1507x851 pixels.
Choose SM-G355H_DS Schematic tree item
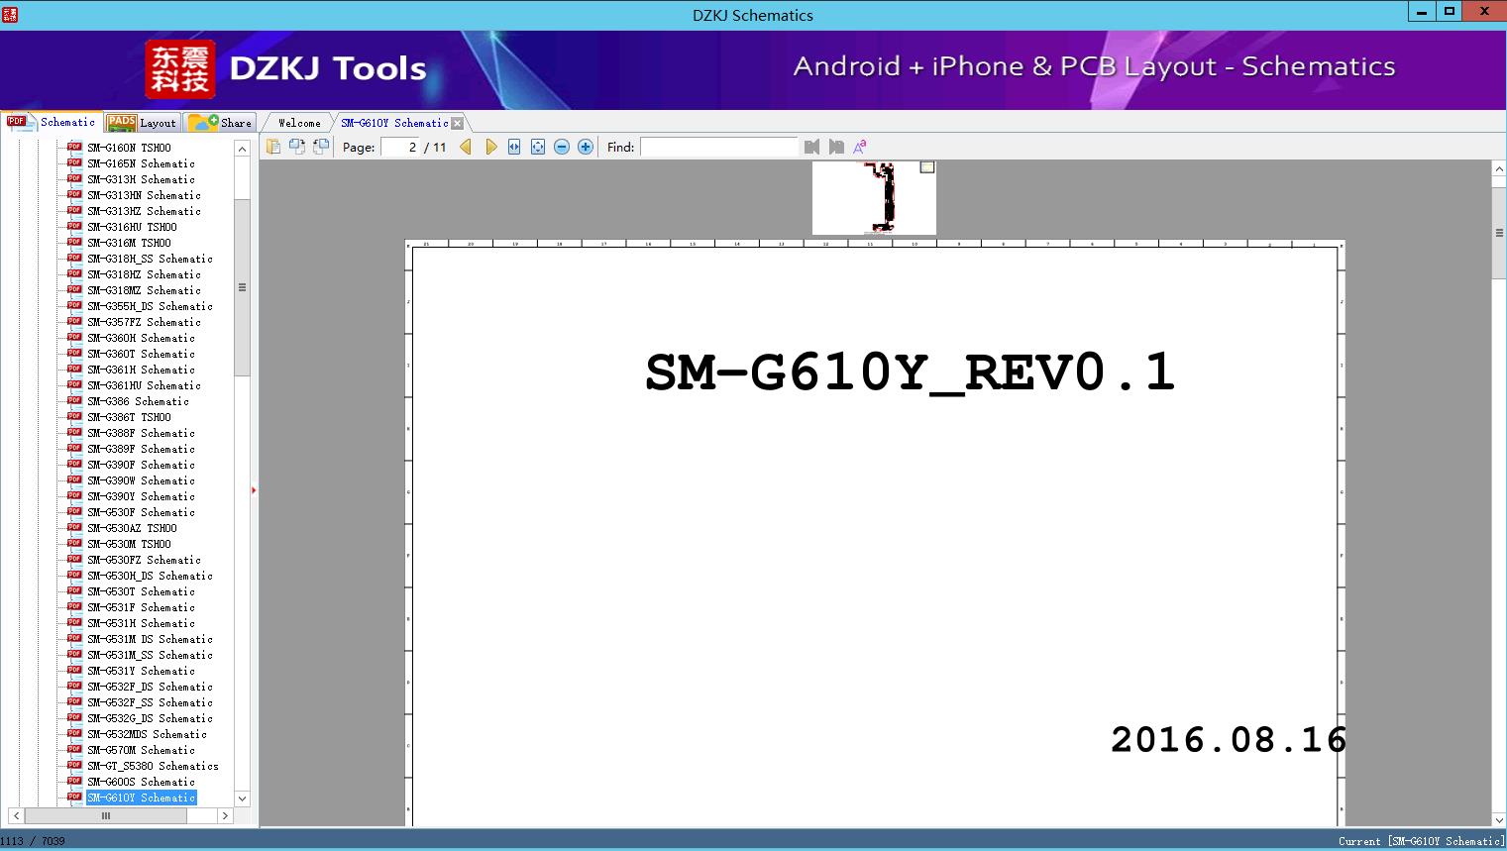(150, 306)
